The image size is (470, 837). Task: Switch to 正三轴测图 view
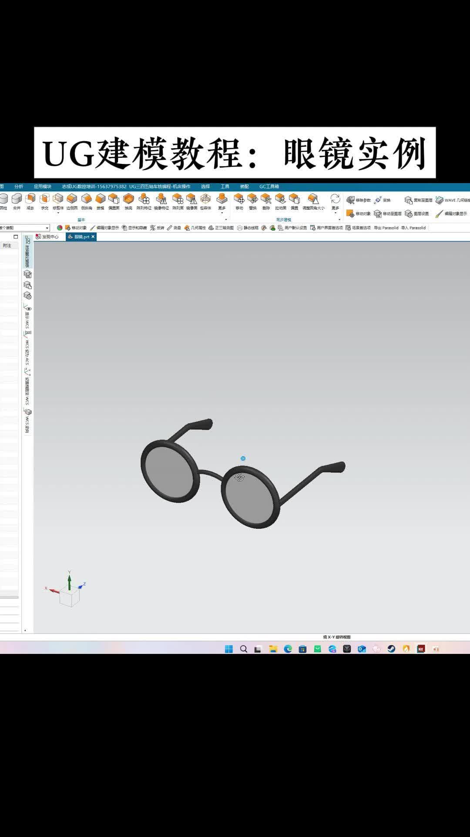click(x=221, y=228)
